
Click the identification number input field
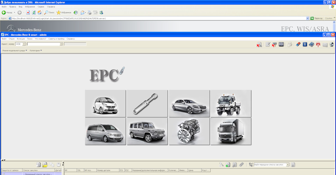pyautogui.click(x=43, y=44)
